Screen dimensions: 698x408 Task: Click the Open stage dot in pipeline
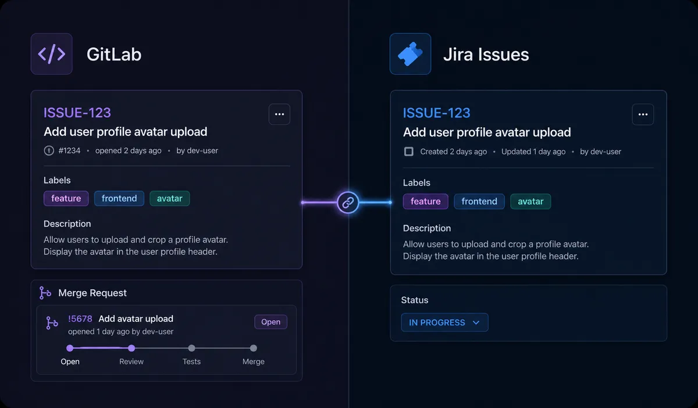point(70,348)
